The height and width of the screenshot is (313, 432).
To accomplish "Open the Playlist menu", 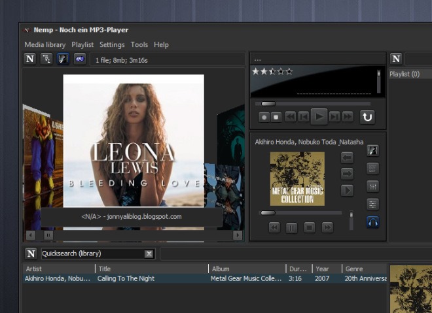I will click(x=82, y=44).
